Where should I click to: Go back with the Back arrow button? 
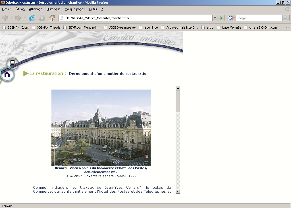tap(5, 18)
